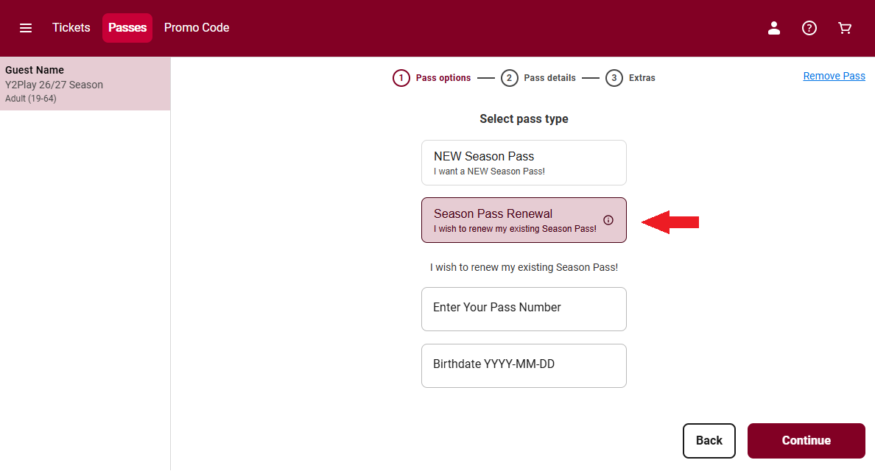Select the NEW Season Pass option
Viewport: 875px width, 474px height.
524,163
